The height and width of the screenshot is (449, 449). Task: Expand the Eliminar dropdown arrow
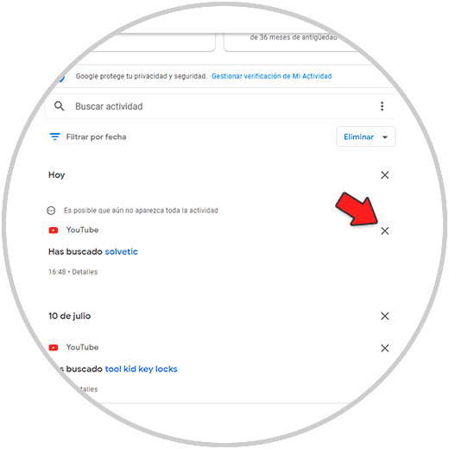point(385,137)
